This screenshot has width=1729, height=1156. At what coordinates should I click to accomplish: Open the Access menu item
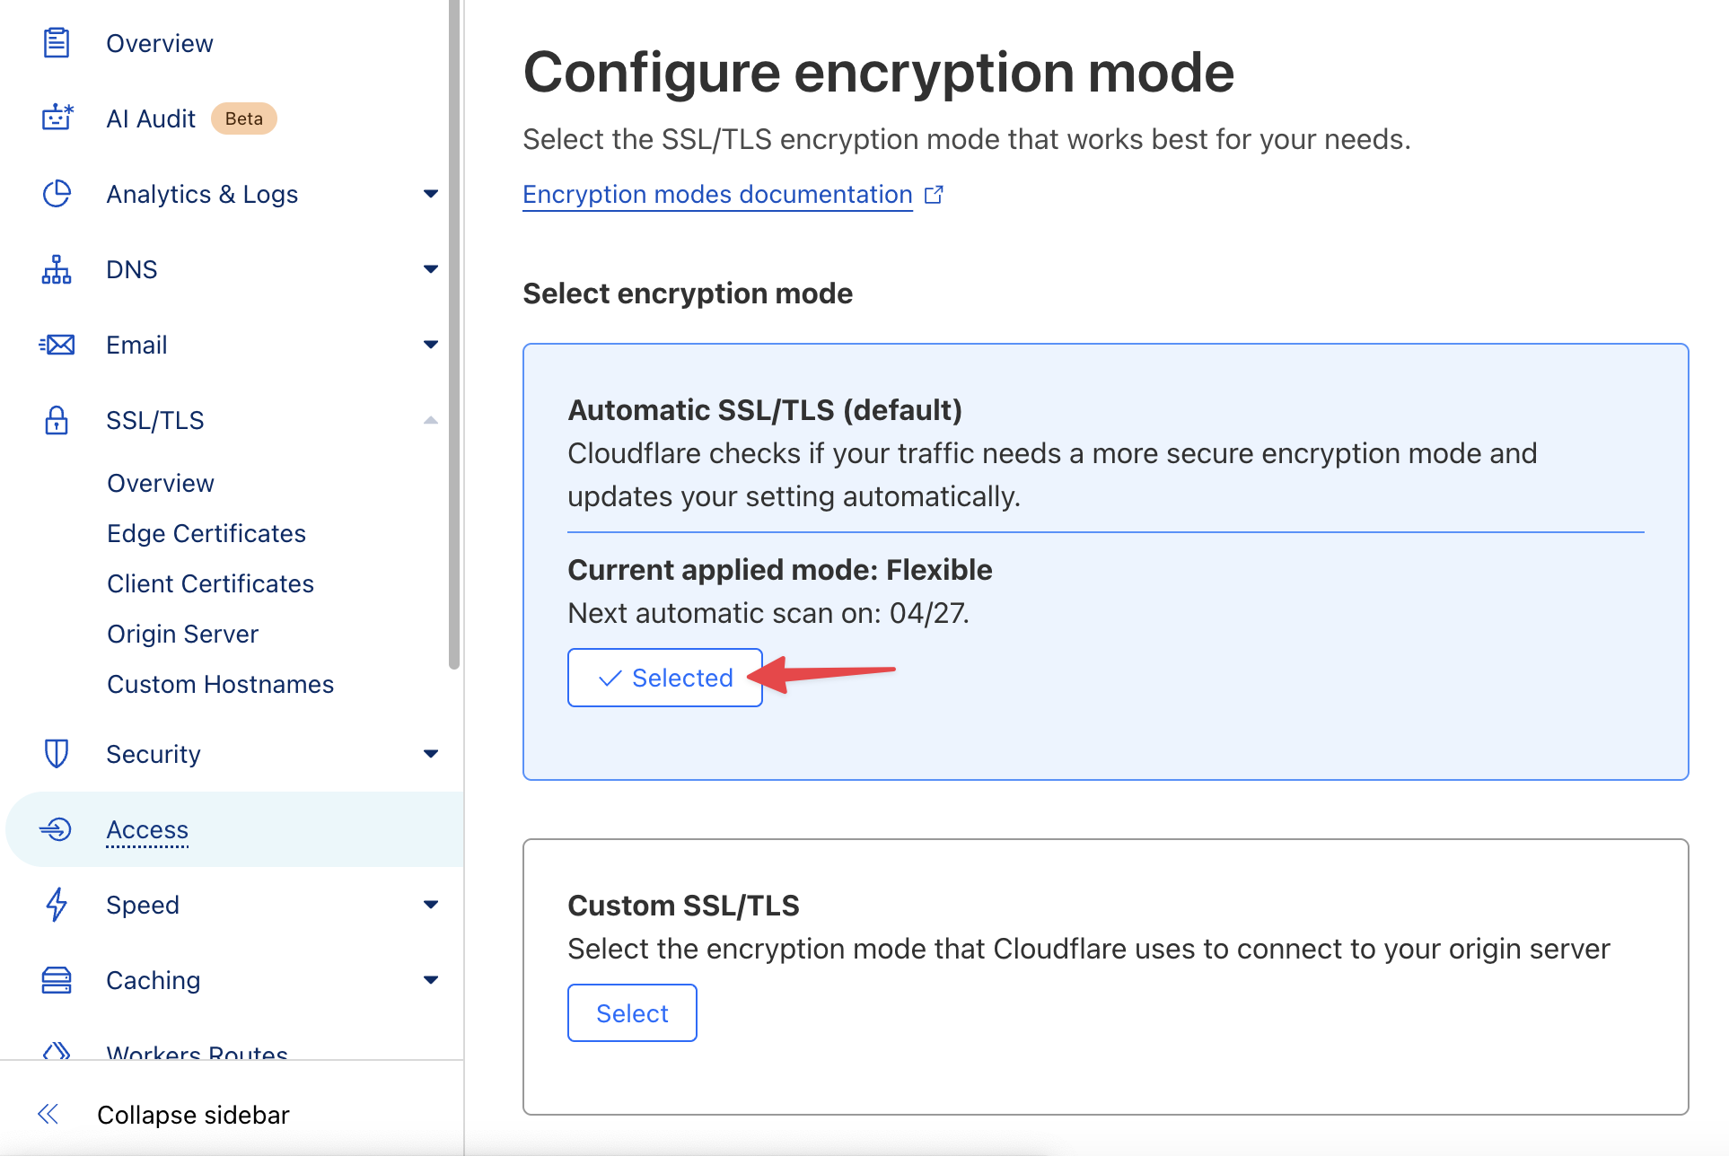point(147,829)
